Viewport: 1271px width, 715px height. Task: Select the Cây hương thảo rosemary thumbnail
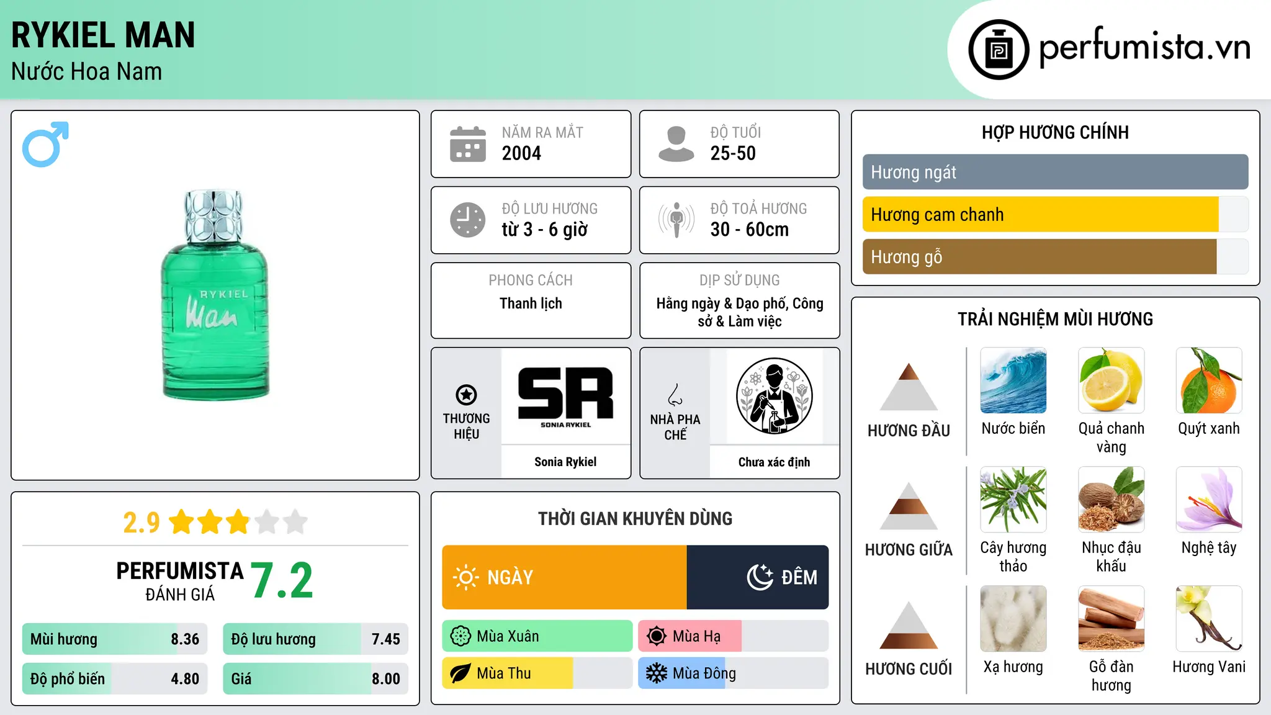pos(1013,500)
